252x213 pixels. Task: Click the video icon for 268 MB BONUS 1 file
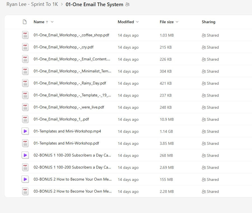point(25,155)
